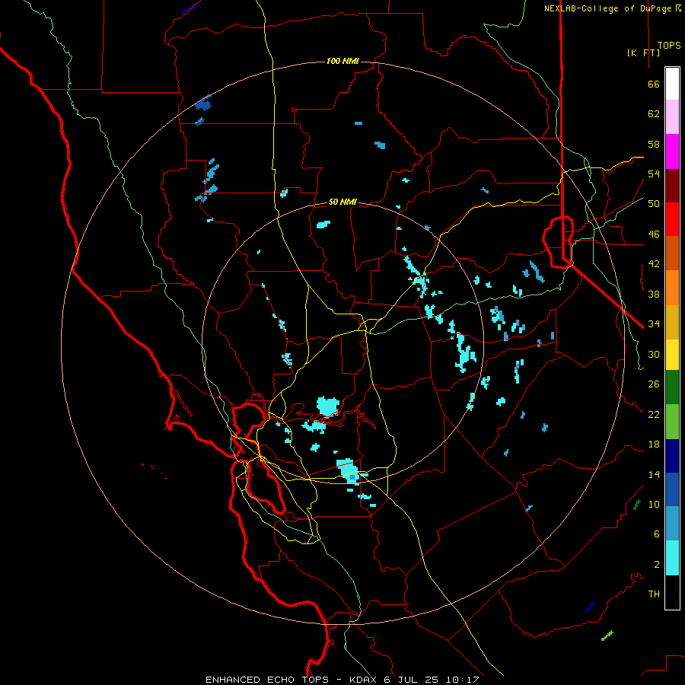Select the medium sky-blue legend swatch
The image size is (685, 685).
pyautogui.click(x=672, y=523)
